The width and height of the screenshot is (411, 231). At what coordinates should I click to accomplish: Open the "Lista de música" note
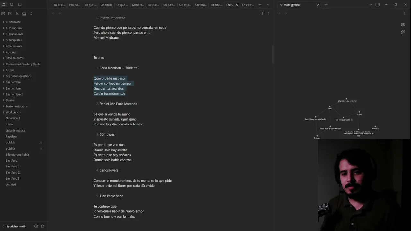click(x=15, y=131)
